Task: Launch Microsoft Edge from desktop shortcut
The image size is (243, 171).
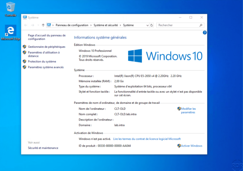Action: click(x=11, y=32)
